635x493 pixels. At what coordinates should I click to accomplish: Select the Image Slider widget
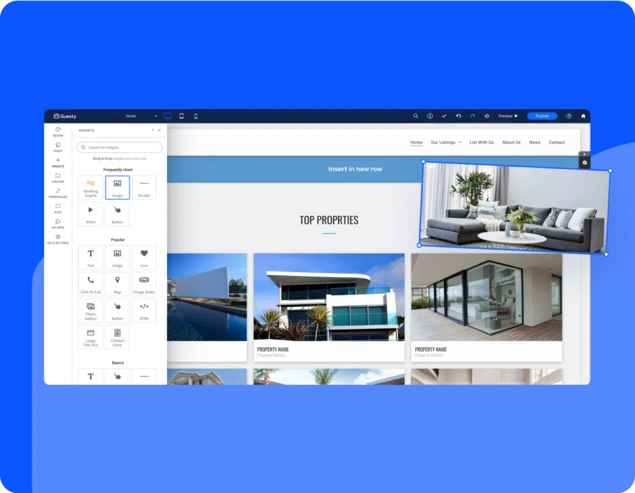tap(144, 284)
